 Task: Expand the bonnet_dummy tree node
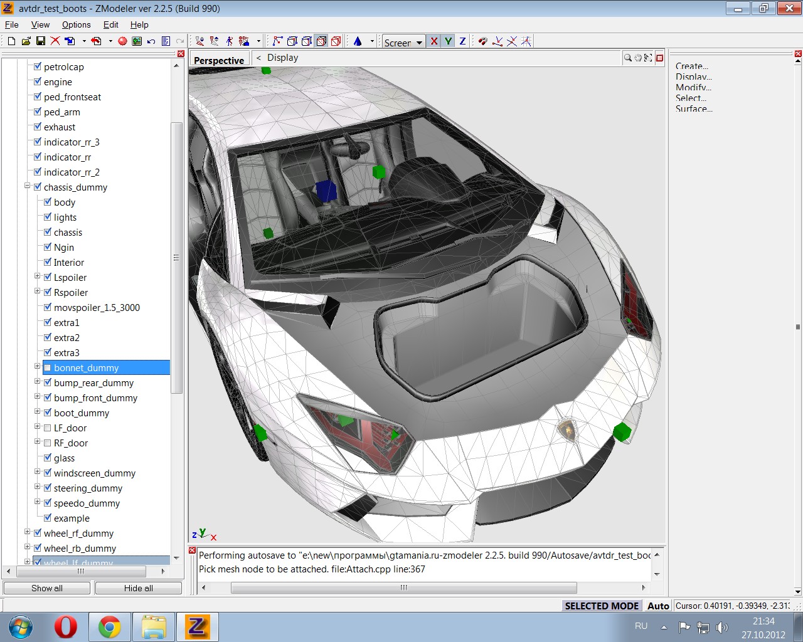point(37,367)
